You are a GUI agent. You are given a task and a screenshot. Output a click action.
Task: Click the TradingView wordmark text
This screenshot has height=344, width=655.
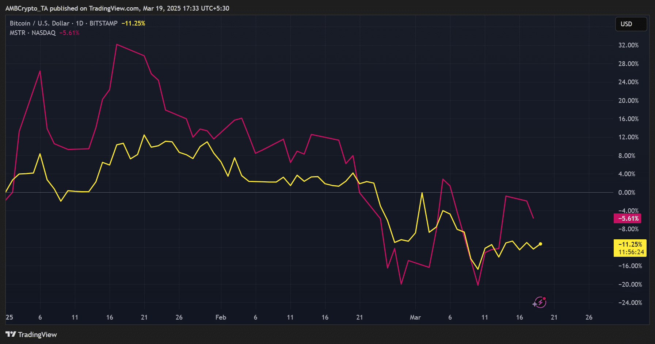click(38, 335)
